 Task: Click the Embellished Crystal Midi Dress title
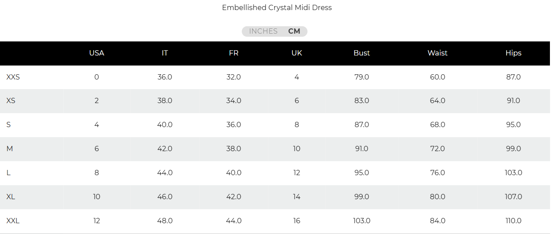277,7
